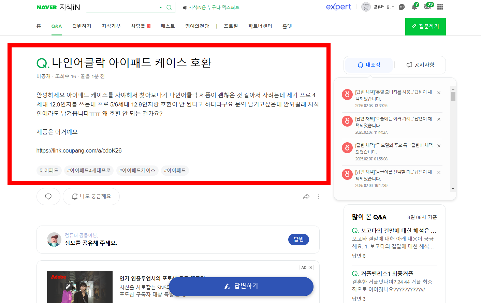Open the chat talk bubble icon

(x=402, y=7)
